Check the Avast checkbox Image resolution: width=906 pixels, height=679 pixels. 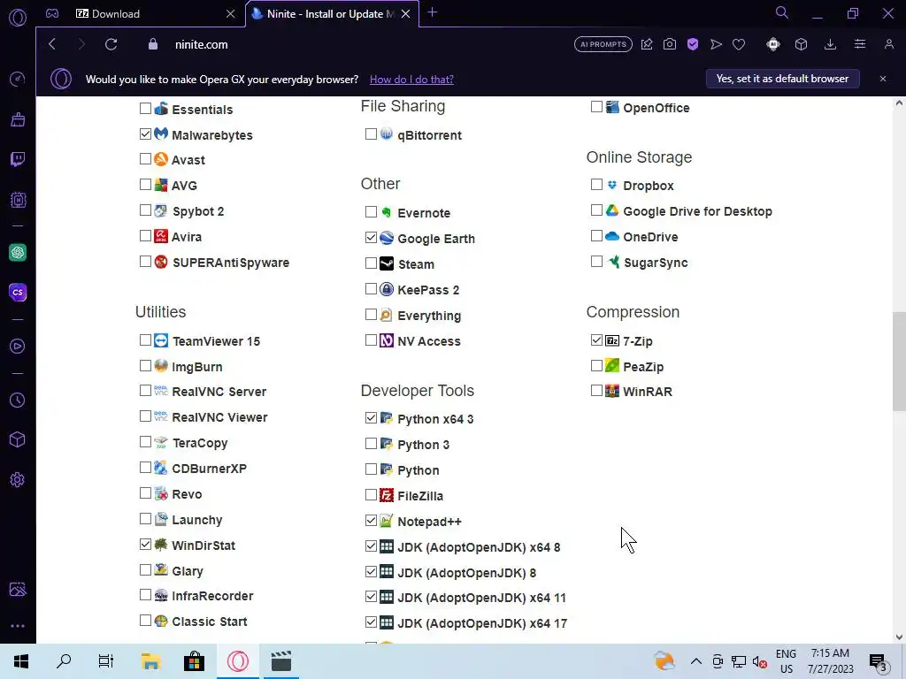(145, 159)
